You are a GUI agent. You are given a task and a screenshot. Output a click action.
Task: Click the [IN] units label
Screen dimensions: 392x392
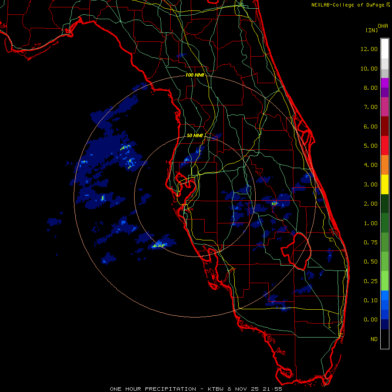click(372, 30)
